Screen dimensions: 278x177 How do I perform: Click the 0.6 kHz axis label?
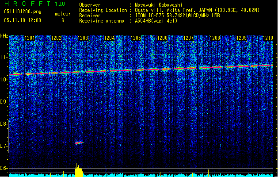[4, 168]
